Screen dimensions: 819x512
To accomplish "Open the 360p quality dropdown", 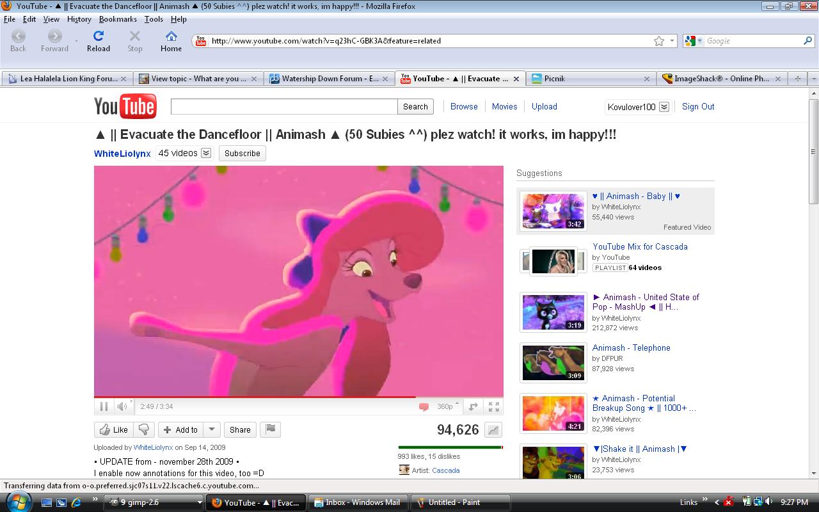I will click(x=448, y=406).
